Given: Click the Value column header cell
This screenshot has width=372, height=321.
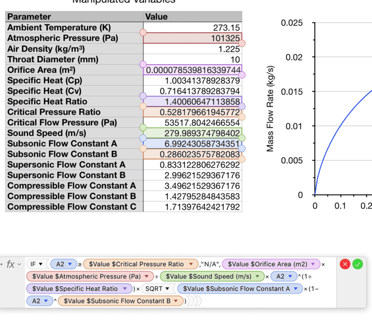Looking at the screenshot, I should (x=193, y=17).
